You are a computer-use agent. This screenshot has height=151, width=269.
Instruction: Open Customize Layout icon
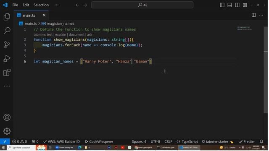(x=245, y=5)
